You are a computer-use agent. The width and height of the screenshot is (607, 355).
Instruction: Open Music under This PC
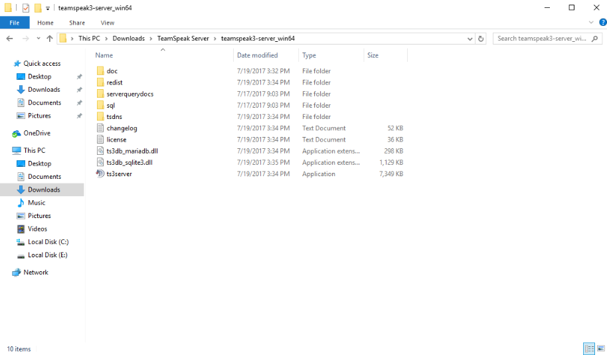pos(37,203)
